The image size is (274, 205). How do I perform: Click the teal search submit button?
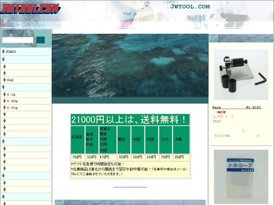(x=41, y=40)
